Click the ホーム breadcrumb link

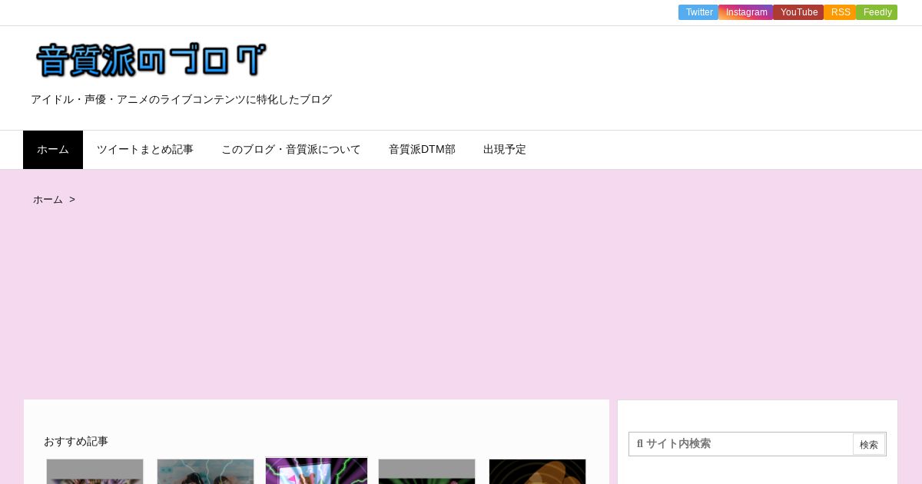pos(48,200)
